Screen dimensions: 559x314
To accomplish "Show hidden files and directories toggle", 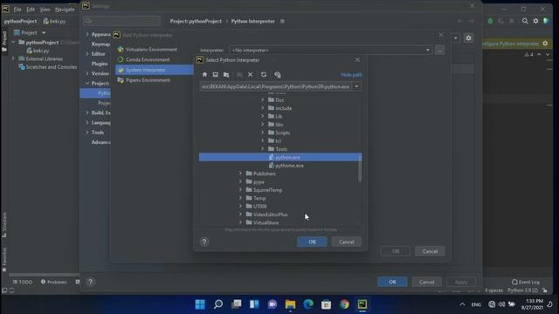I will pyautogui.click(x=278, y=75).
